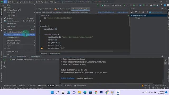Switch to activity_main.xml editor tab
The image size is (169, 95).
[62, 9]
